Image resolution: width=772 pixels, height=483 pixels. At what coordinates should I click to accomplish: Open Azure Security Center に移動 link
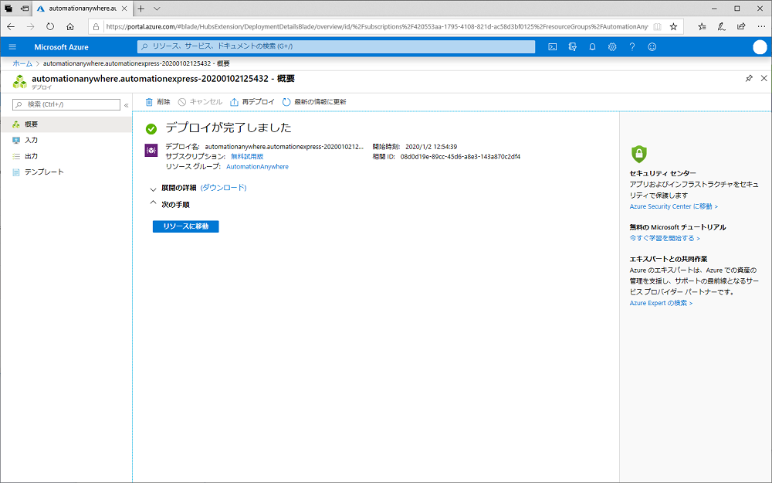point(673,206)
